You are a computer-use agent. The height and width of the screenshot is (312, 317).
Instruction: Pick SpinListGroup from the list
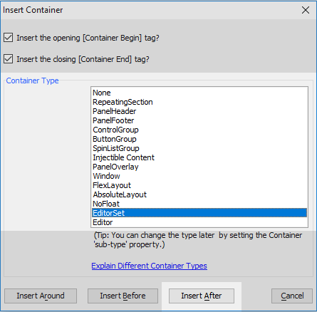pos(199,148)
